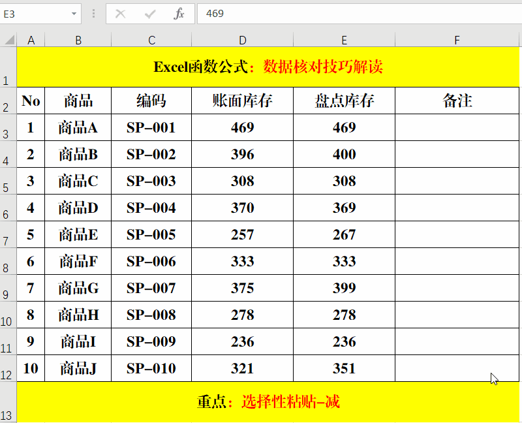Click the '盘点库存' header cell
Screen dimensions: 522x423
[x=345, y=101]
